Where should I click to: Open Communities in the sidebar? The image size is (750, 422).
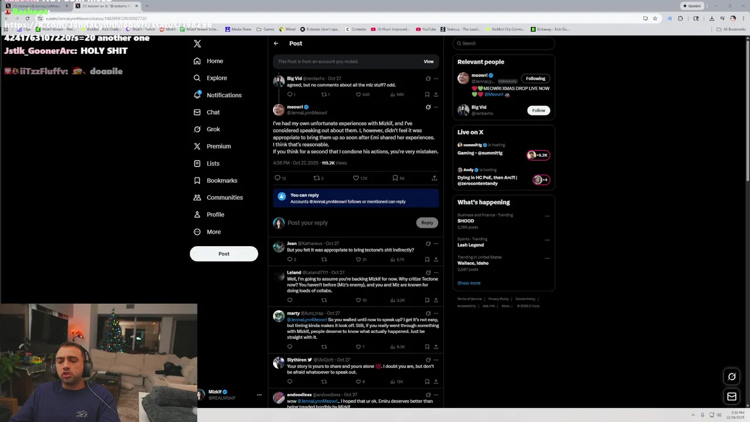tap(218, 198)
